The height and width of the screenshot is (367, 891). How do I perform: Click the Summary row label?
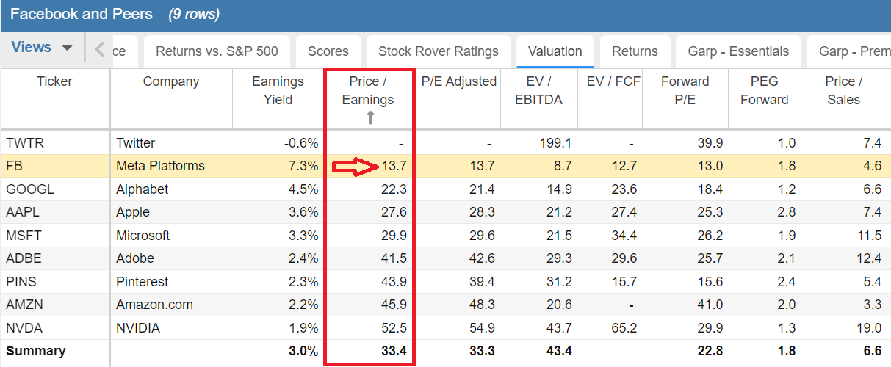pyautogui.click(x=35, y=351)
